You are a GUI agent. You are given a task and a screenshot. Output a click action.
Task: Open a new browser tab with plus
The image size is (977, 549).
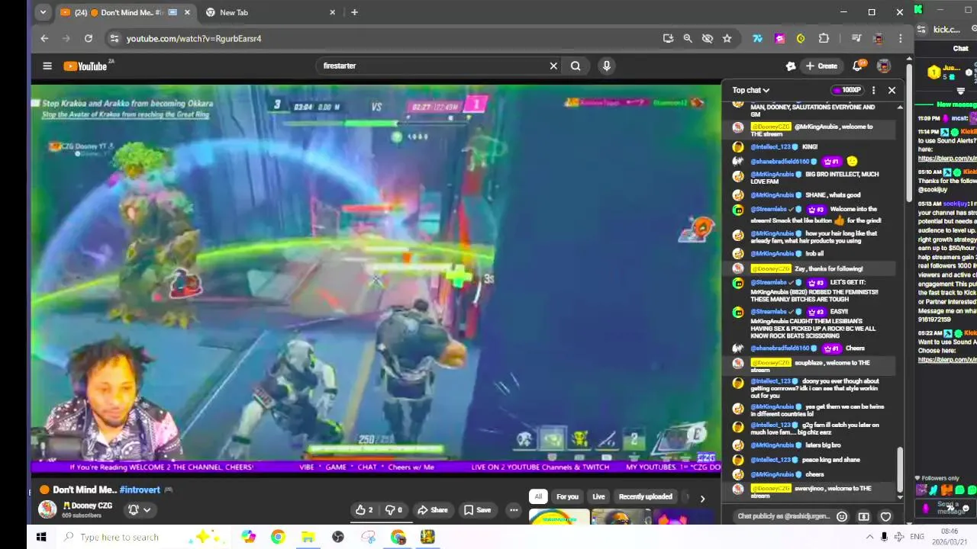354,12
